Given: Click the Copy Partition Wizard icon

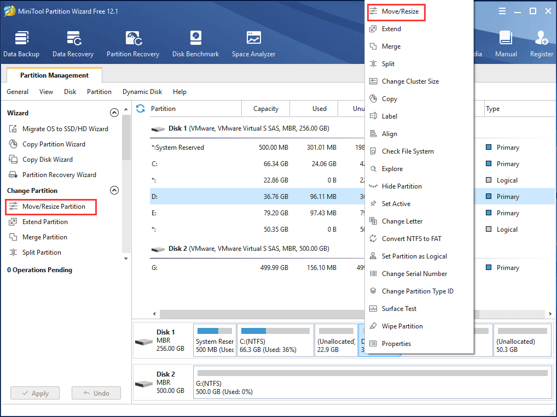Looking at the screenshot, I should pos(13,144).
